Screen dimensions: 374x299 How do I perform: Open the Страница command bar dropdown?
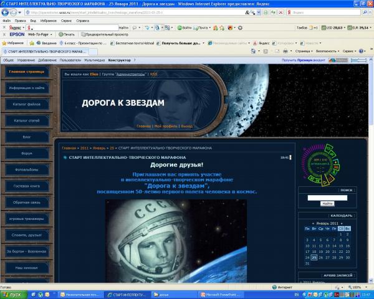(304, 51)
